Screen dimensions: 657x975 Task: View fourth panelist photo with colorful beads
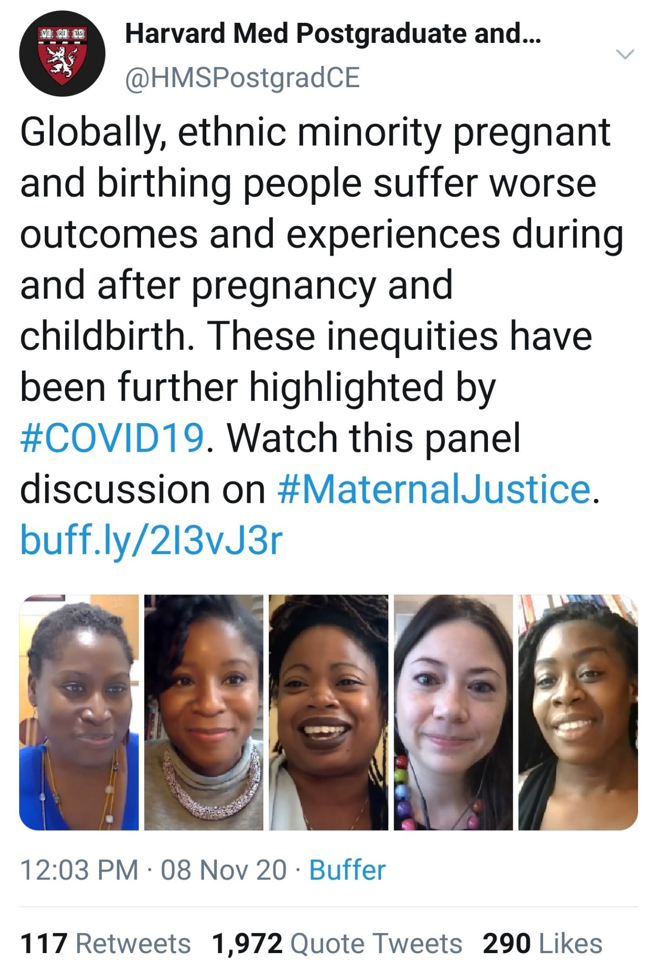tap(454, 712)
